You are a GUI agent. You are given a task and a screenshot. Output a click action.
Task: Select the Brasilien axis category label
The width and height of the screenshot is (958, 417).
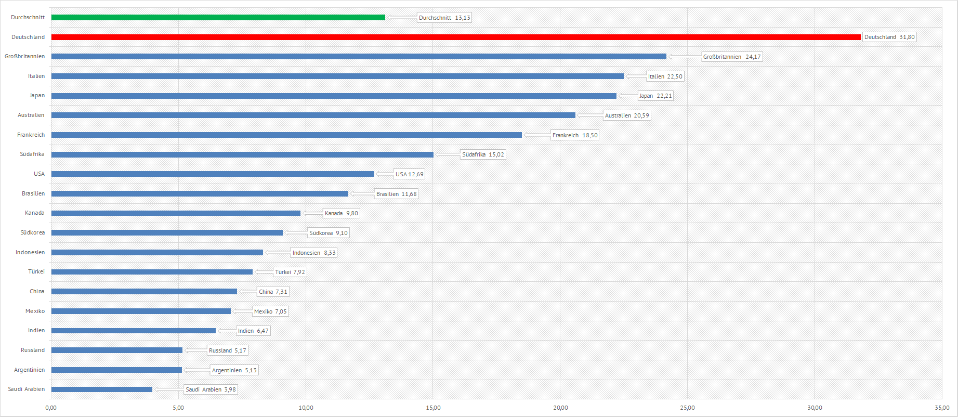(x=33, y=193)
